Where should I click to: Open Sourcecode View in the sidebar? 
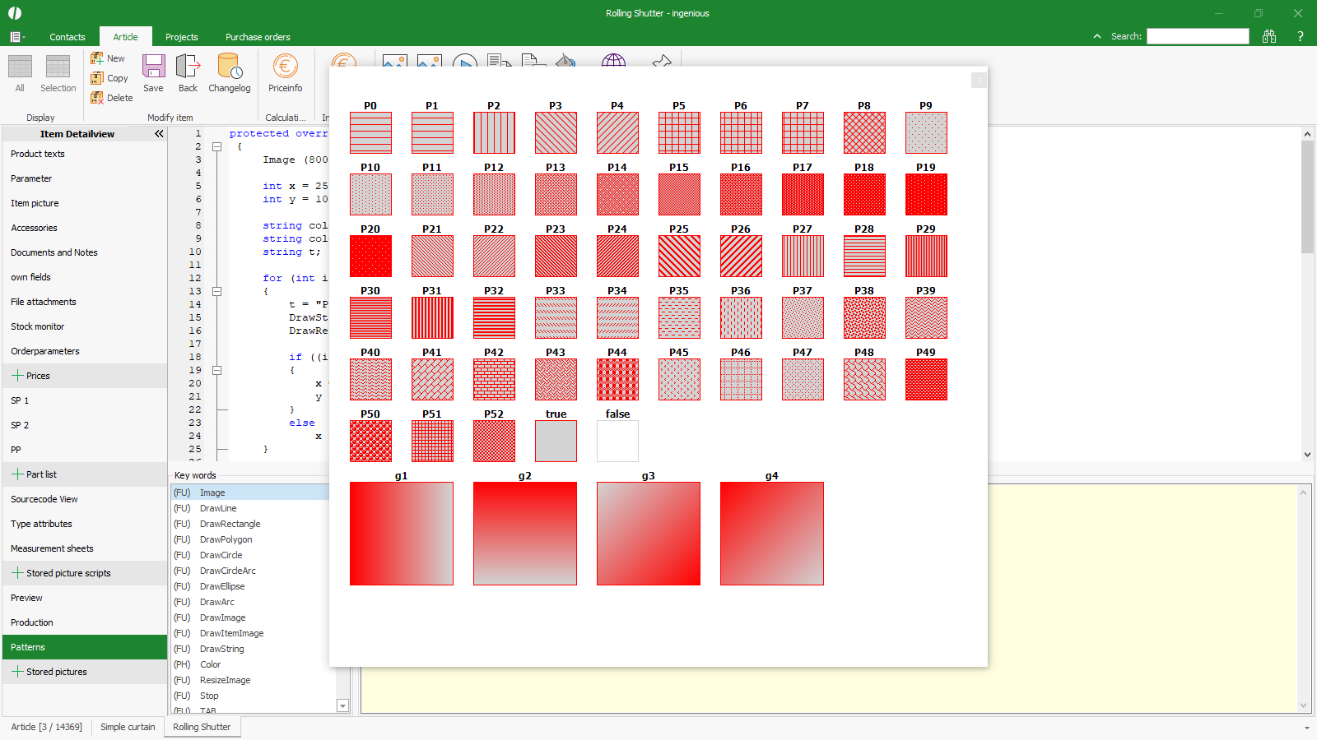(44, 499)
